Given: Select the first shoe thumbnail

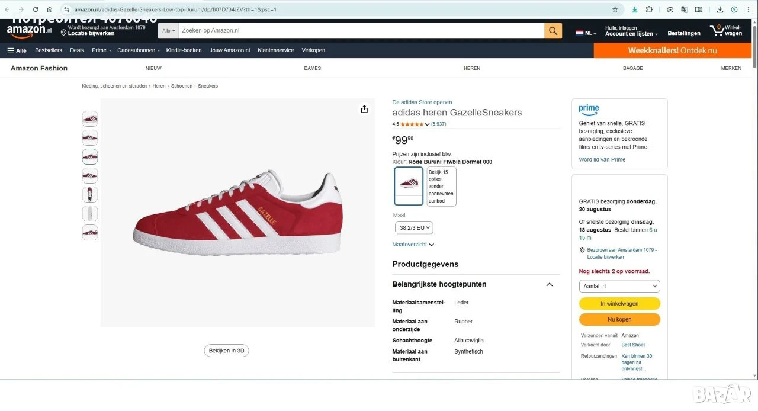Looking at the screenshot, I should 90,119.
